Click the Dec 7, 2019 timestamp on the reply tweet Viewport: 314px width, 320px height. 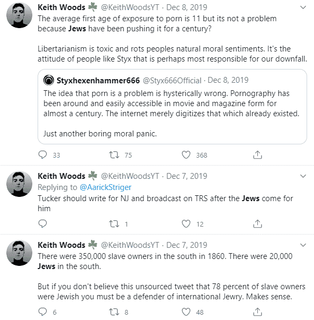click(187, 176)
